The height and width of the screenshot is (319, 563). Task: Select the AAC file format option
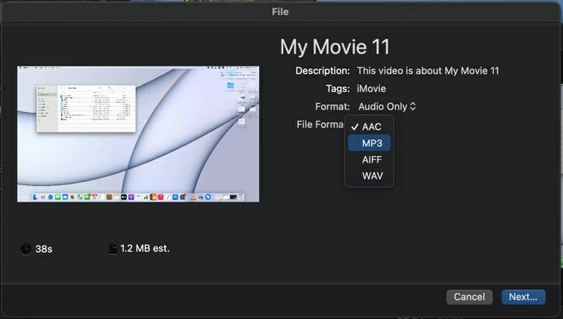tap(372, 127)
